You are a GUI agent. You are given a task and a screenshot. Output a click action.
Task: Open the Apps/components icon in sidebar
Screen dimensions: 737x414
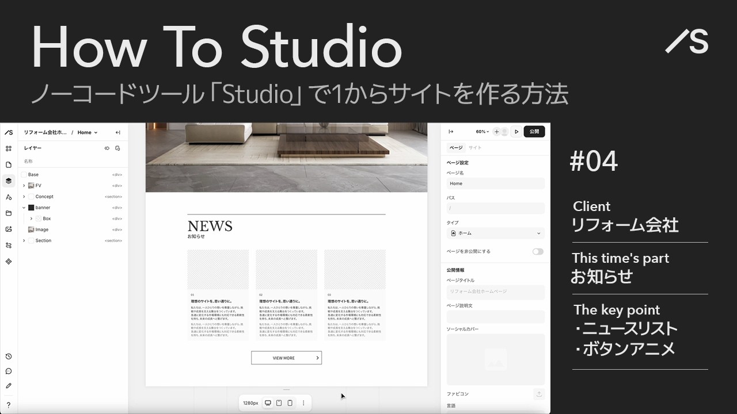(9, 261)
